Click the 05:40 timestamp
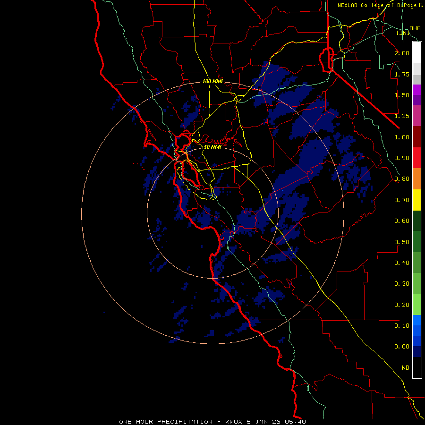Viewport: 425px width, 425px height. [x=296, y=422]
